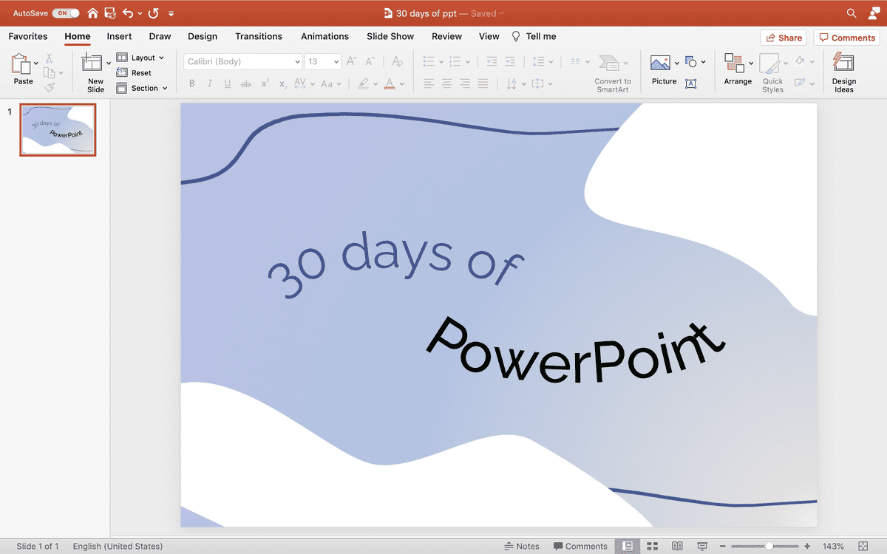
Task: Click the Picture button
Action: click(664, 70)
